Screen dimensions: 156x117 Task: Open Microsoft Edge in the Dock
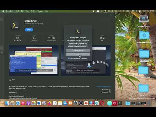(97, 103)
